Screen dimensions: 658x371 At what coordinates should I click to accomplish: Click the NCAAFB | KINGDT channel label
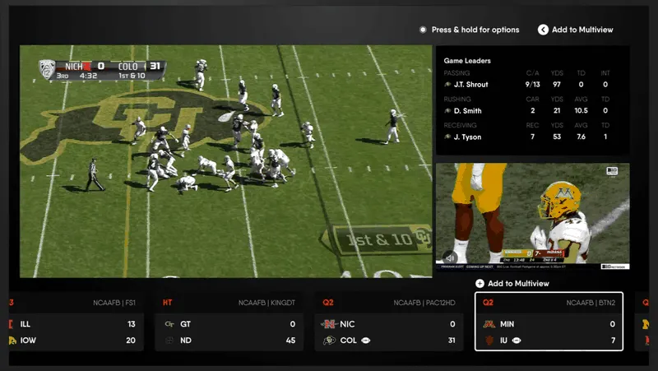(x=266, y=303)
